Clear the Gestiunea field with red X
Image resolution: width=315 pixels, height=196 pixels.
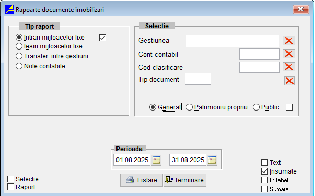click(289, 41)
